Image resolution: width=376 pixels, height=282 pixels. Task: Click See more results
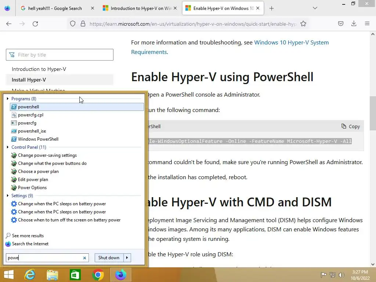[x=25, y=236]
